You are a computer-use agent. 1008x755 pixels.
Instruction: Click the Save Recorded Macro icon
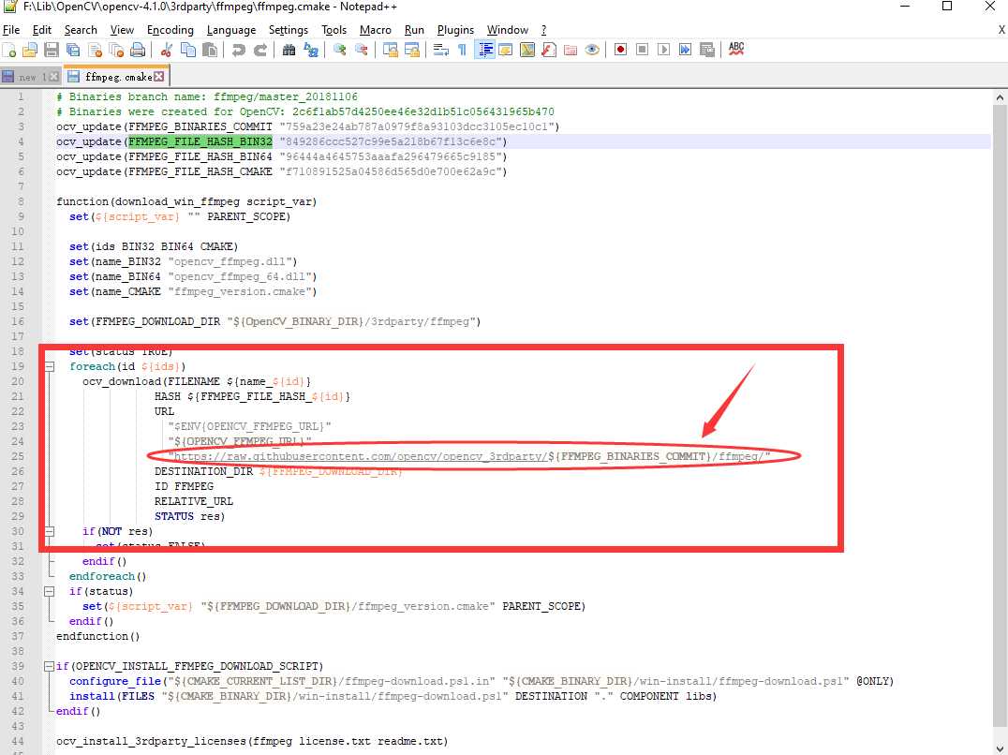(707, 51)
